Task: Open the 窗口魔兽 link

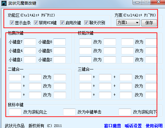Action: coord(112,126)
